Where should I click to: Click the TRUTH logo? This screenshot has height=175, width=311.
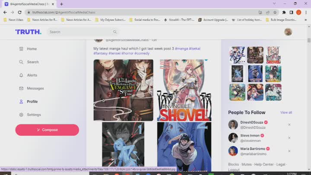(29, 32)
